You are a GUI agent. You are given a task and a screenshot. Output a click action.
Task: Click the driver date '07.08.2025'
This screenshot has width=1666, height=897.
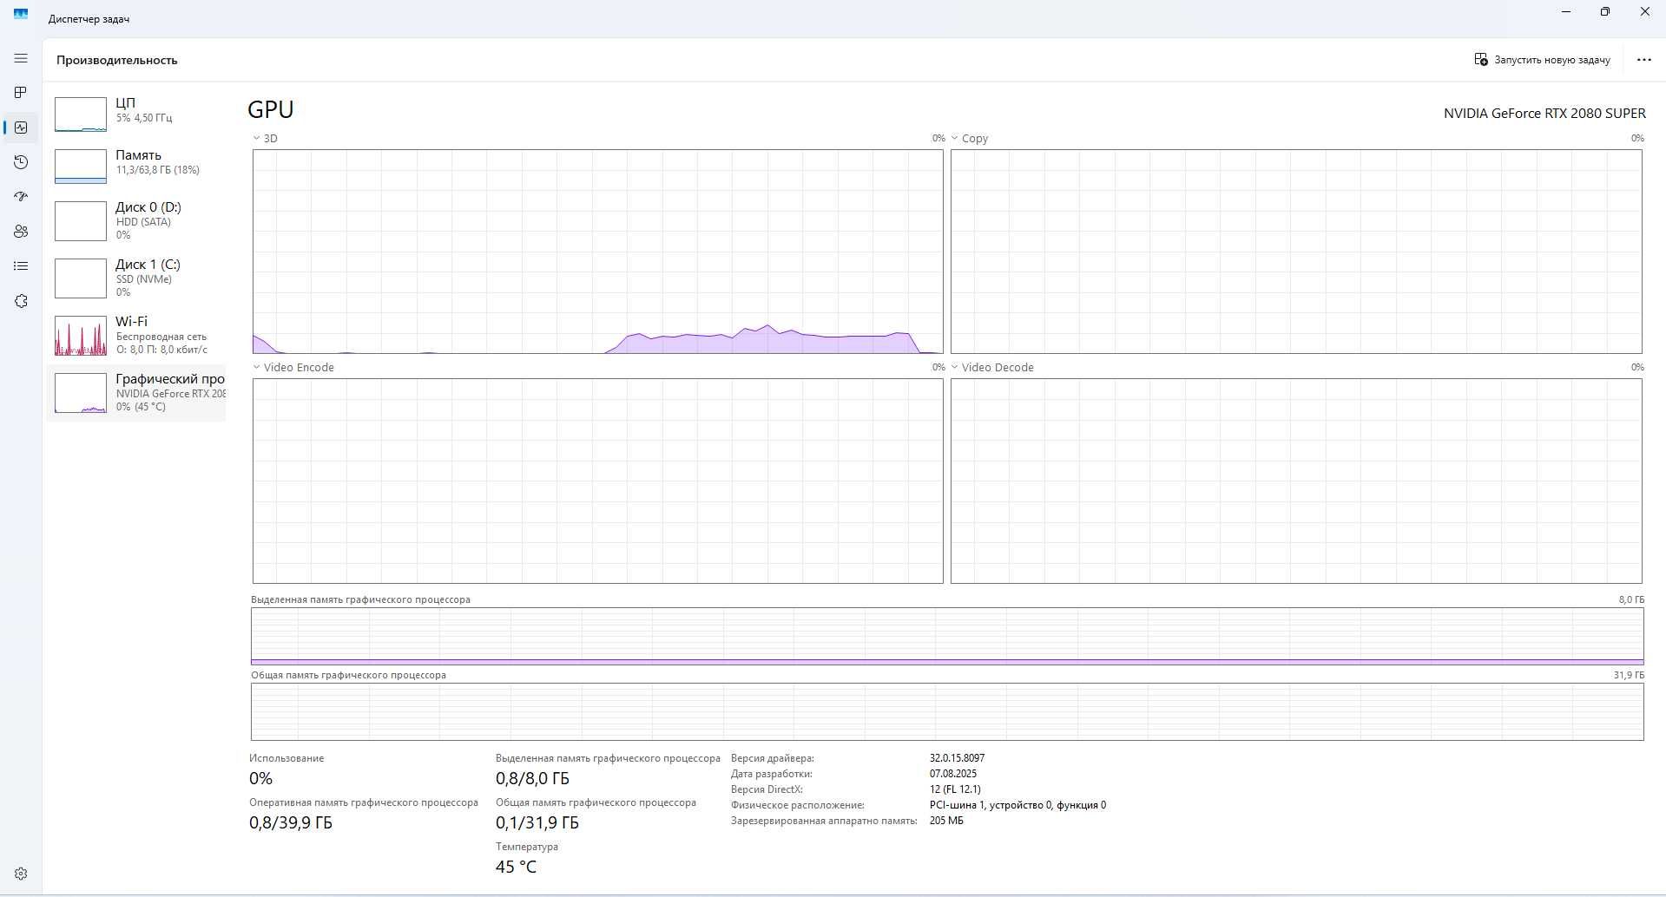953,773
